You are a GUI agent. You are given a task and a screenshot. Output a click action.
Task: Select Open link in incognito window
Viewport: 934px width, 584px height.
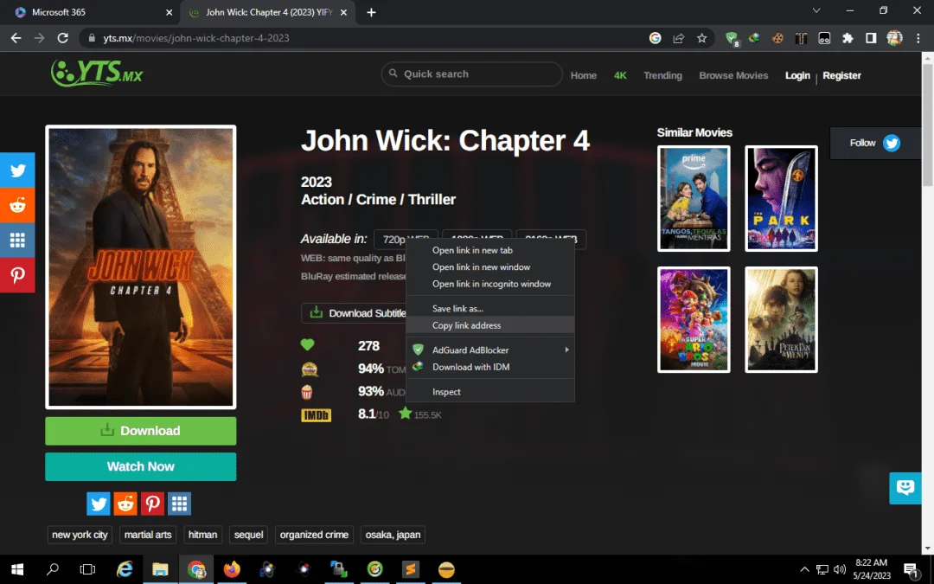[x=490, y=284]
